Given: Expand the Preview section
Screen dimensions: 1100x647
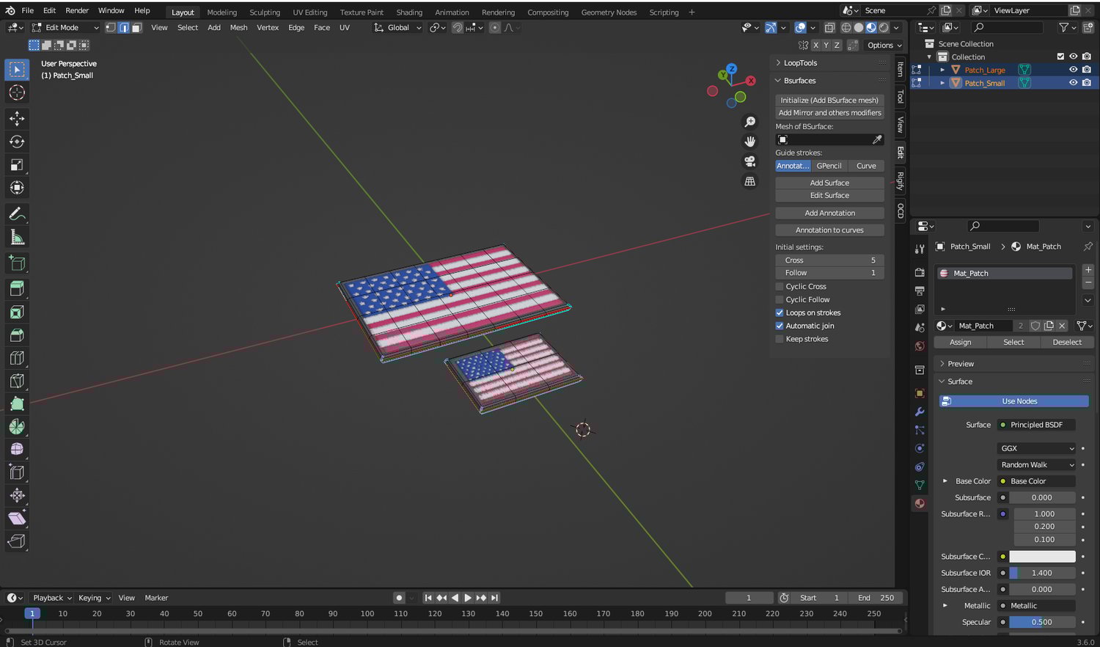Looking at the screenshot, I should (961, 364).
